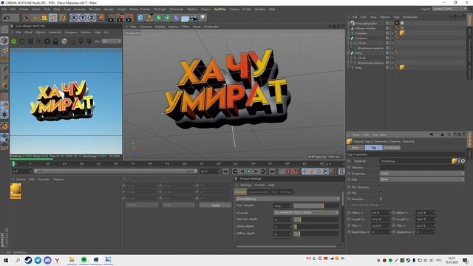Toggle the Y axis lock
This screenshot has width=473, height=266.
[82, 18]
